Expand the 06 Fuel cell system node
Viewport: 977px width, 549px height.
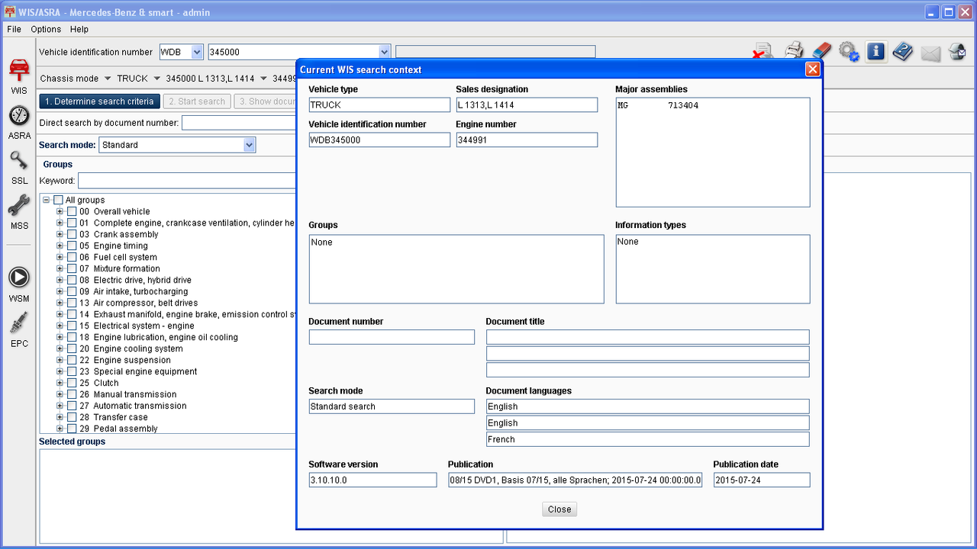coord(60,258)
